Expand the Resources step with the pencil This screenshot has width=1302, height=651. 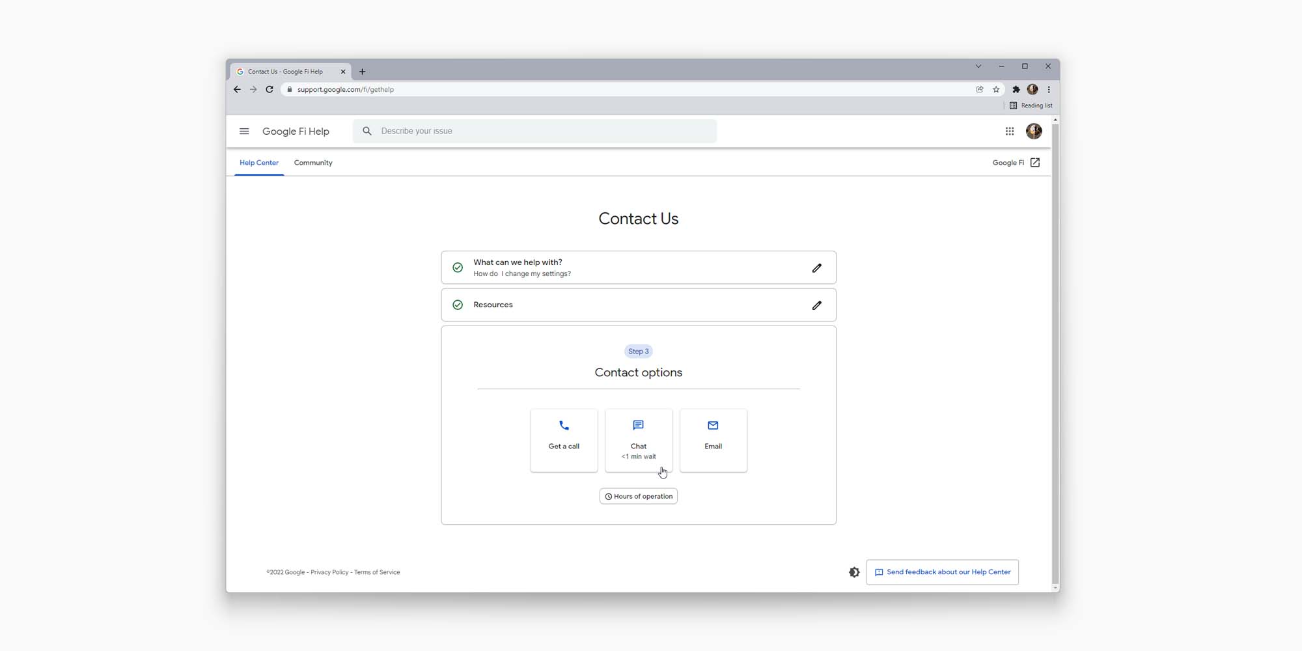click(816, 305)
